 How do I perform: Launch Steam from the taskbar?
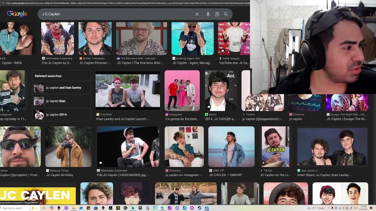[x=199, y=208]
